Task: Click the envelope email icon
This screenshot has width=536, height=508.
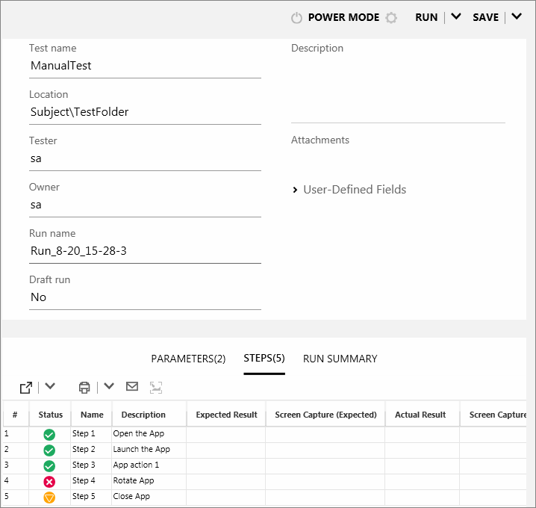Action: point(132,386)
